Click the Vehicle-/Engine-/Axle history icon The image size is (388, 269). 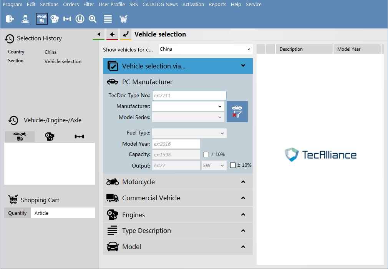click(13, 121)
